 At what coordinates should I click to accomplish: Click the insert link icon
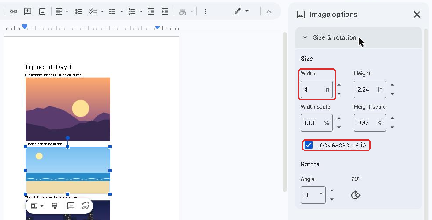pos(14,11)
